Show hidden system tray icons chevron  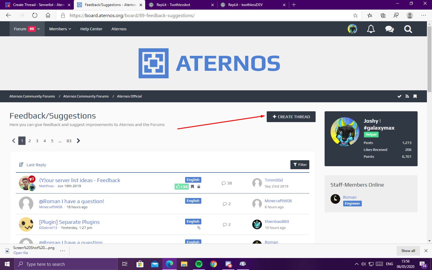356,264
